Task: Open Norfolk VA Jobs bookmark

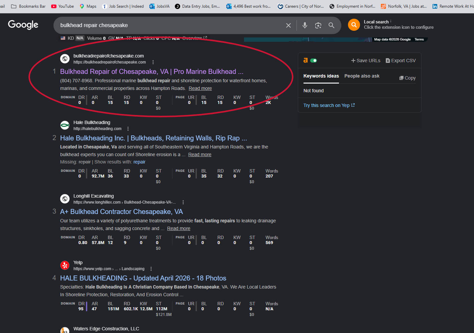Action: point(404,6)
